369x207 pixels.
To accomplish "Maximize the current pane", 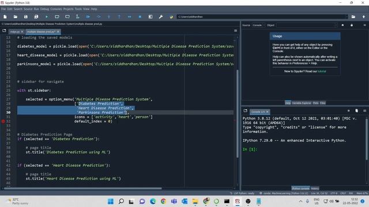I will coord(150,17).
